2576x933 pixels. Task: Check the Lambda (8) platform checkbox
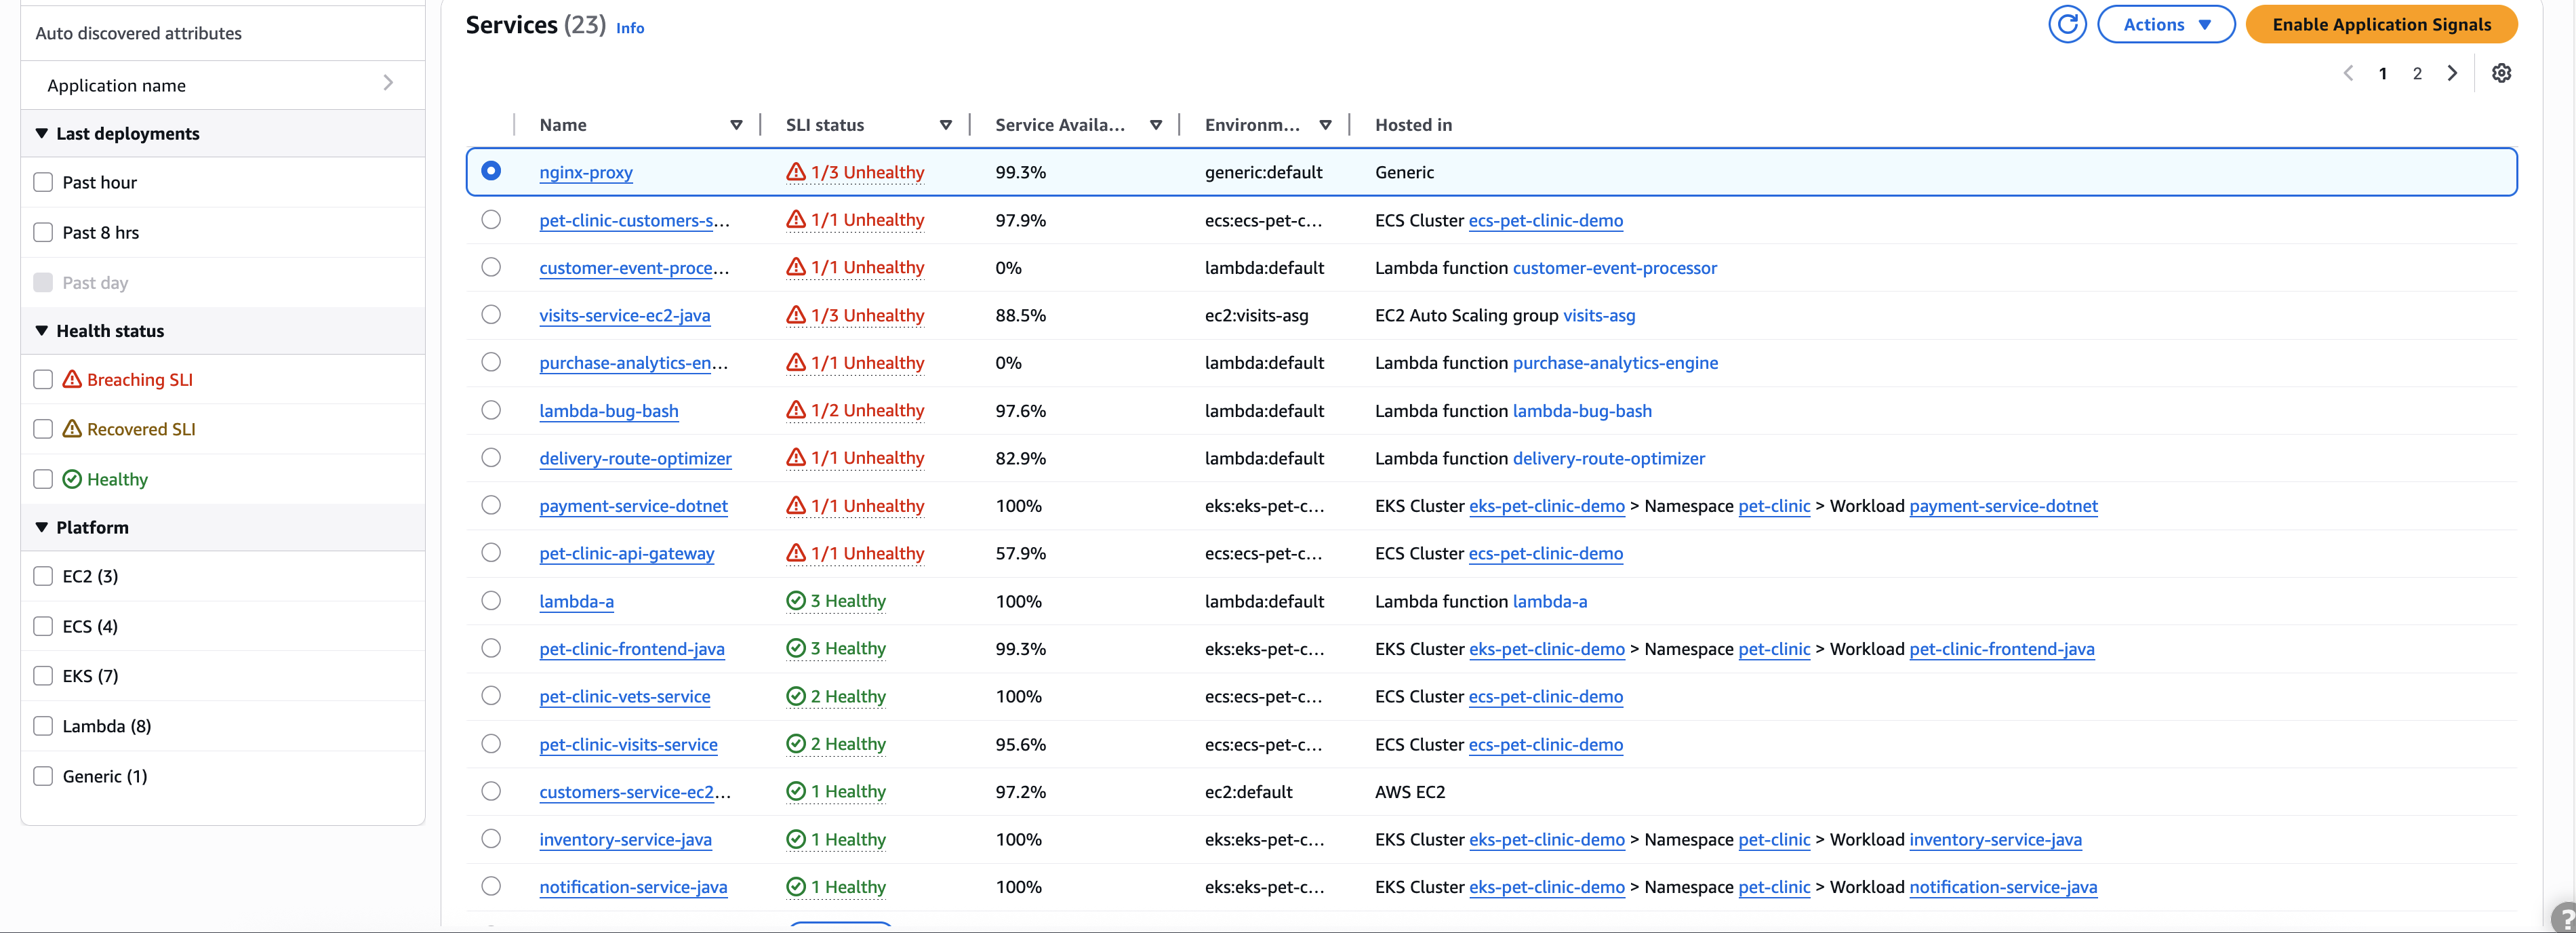pos(42,725)
